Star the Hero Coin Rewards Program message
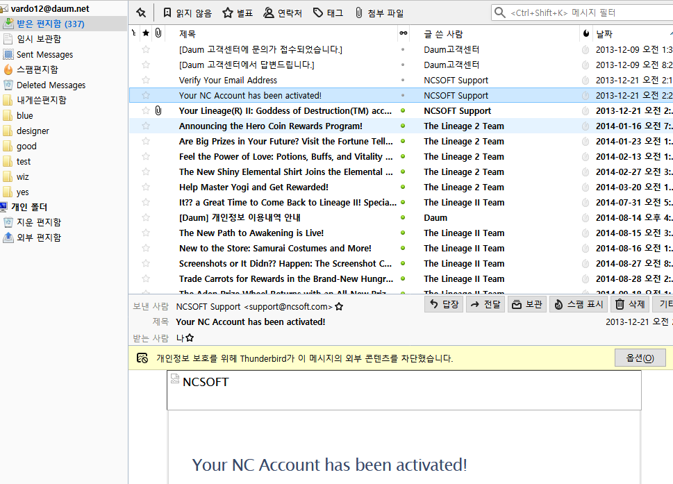This screenshot has height=484, width=673. (x=146, y=126)
